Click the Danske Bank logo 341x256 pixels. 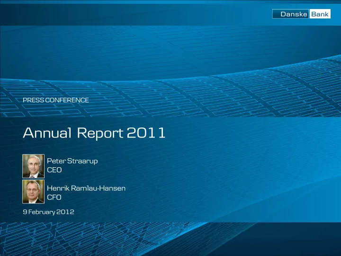coord(301,14)
